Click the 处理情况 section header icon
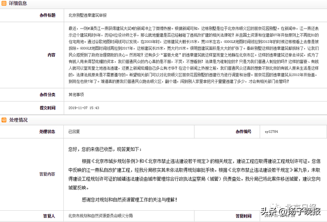 4,120
